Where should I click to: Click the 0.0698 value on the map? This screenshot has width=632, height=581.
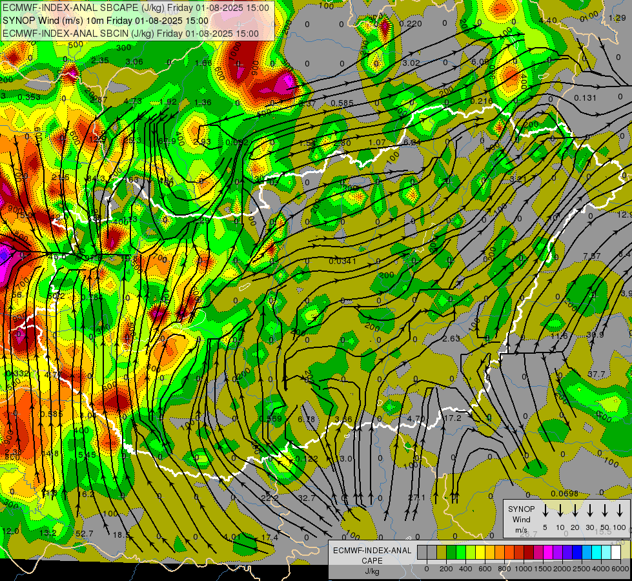click(564, 493)
